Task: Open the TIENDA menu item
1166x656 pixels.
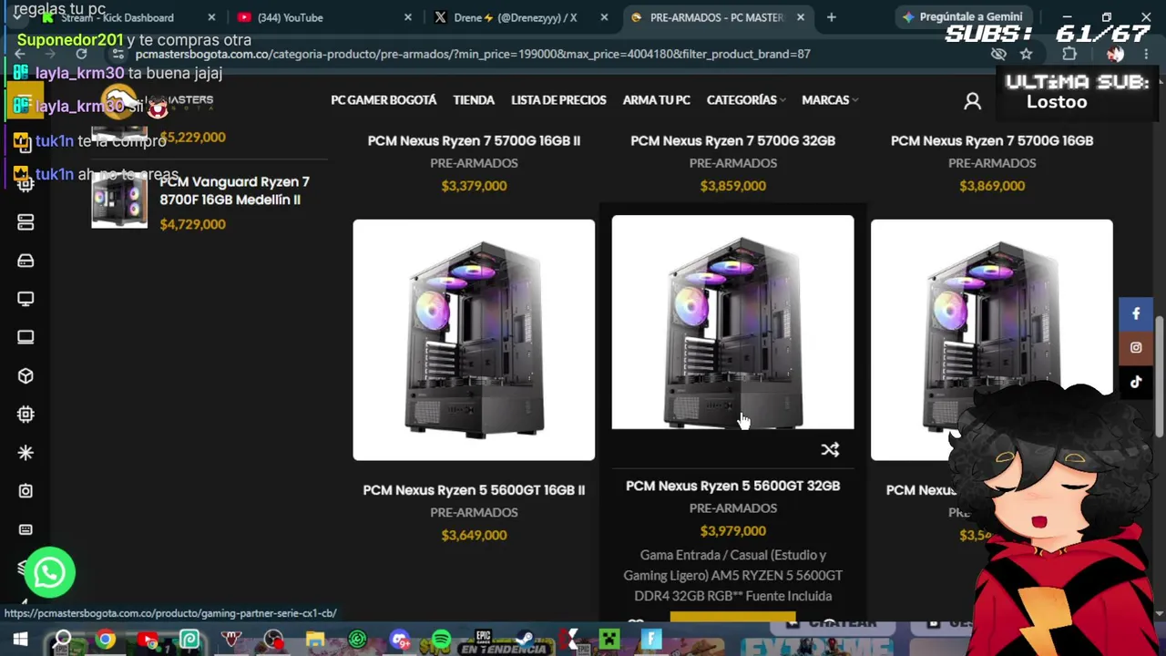Action: click(x=474, y=100)
